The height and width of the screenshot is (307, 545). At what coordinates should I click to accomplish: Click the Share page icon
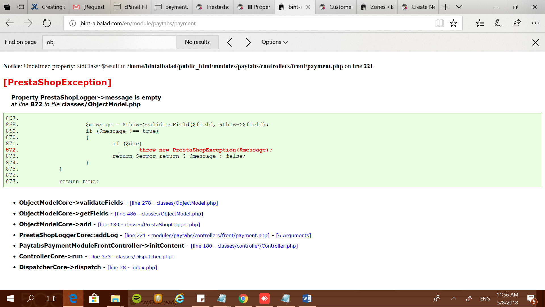(x=517, y=23)
